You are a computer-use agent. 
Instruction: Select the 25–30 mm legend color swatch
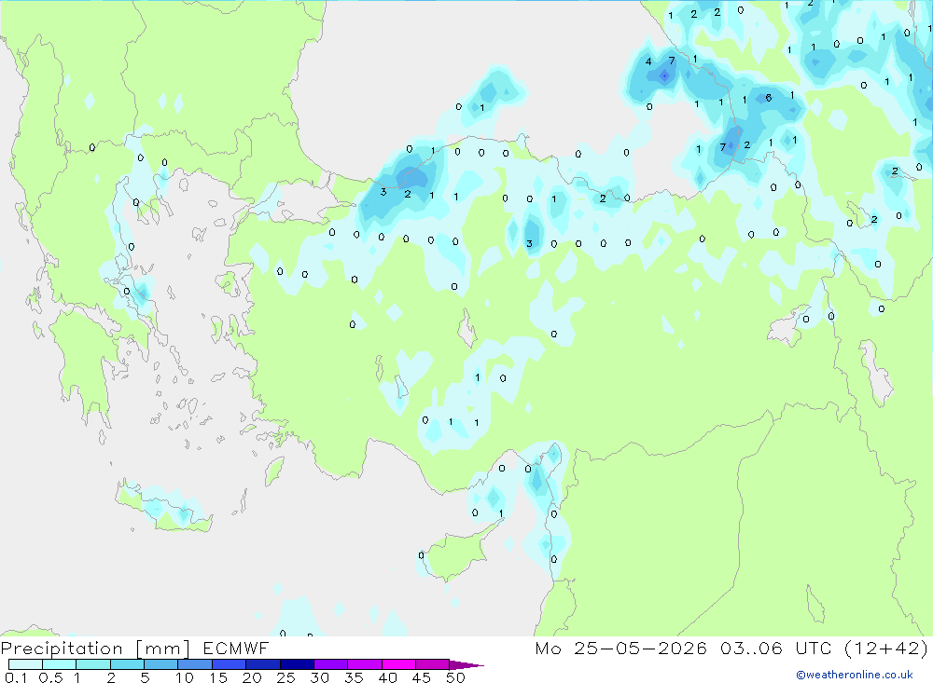297,664
